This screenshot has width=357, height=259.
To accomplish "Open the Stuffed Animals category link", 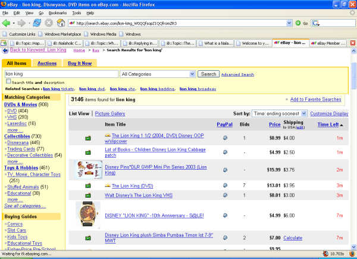I will 23,187.
